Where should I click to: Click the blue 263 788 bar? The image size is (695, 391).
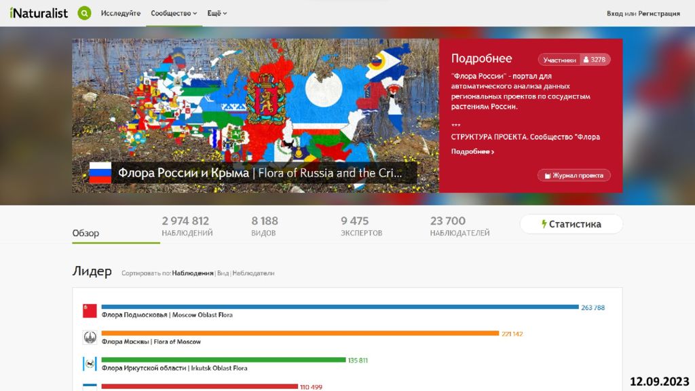[340, 307]
